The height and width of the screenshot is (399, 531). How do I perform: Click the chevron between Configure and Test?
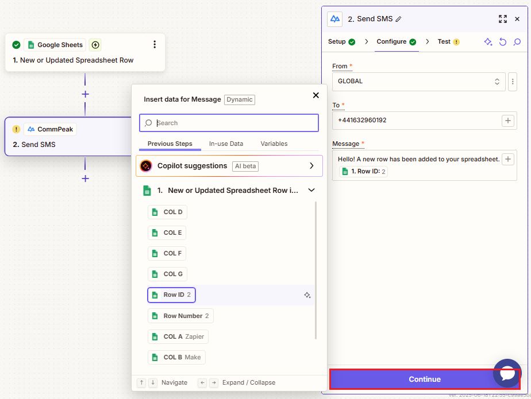pos(428,42)
